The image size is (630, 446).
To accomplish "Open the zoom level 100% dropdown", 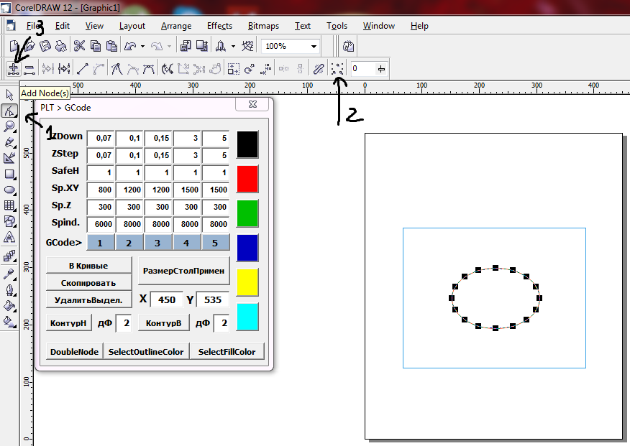I will point(314,47).
